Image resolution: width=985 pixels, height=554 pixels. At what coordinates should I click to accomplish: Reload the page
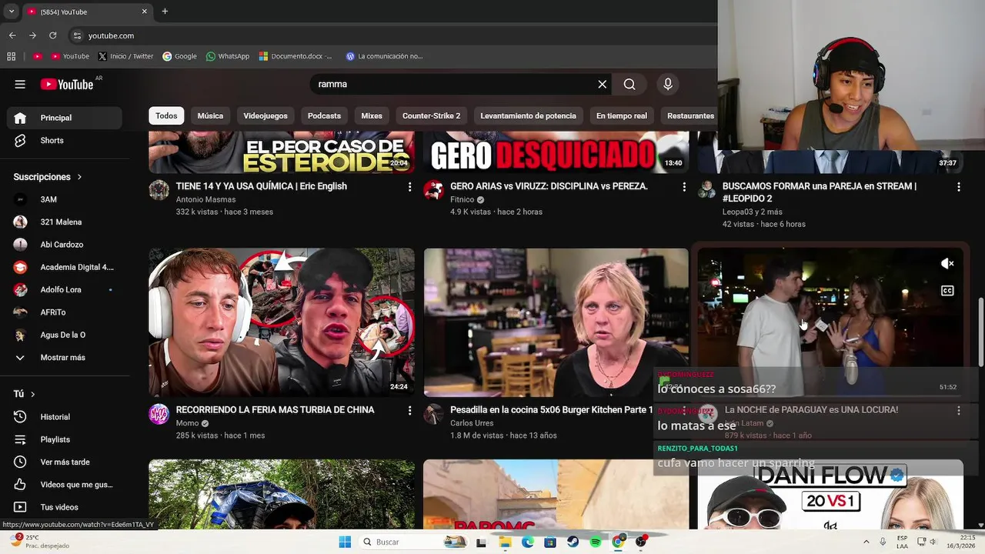coord(52,35)
